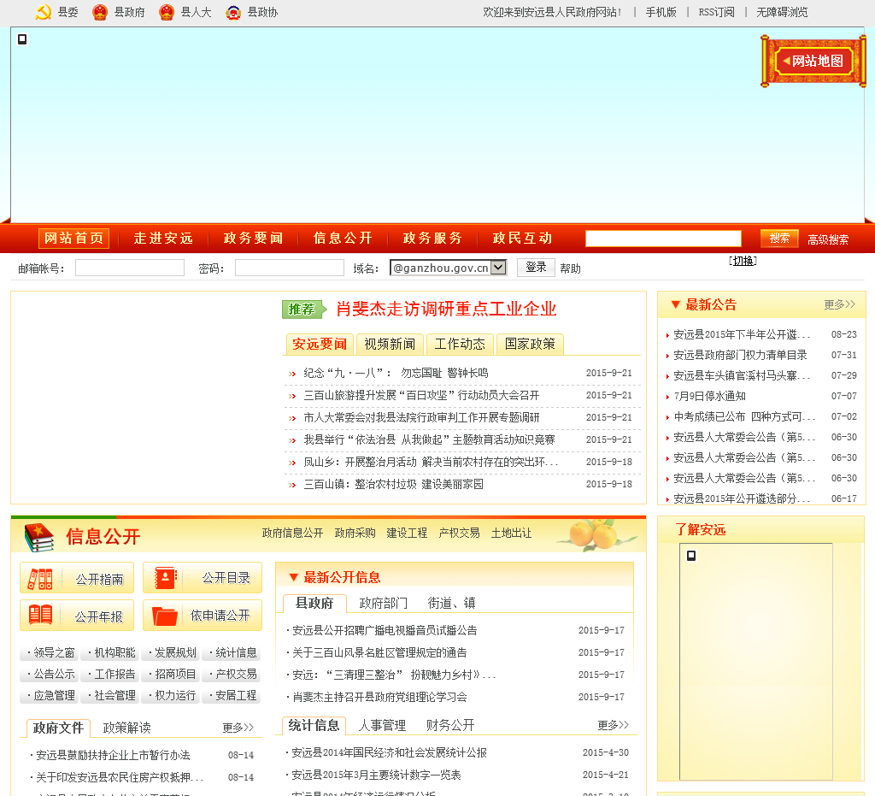Open the 手机版 link
This screenshot has height=796, width=875.
tap(661, 12)
